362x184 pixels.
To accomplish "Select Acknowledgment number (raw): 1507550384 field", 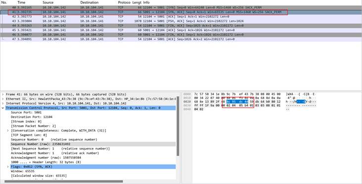I will [46, 158].
